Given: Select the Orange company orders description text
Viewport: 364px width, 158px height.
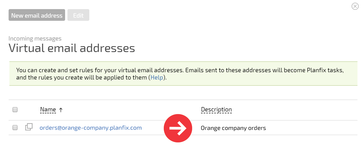Looking at the screenshot, I should click(x=233, y=128).
